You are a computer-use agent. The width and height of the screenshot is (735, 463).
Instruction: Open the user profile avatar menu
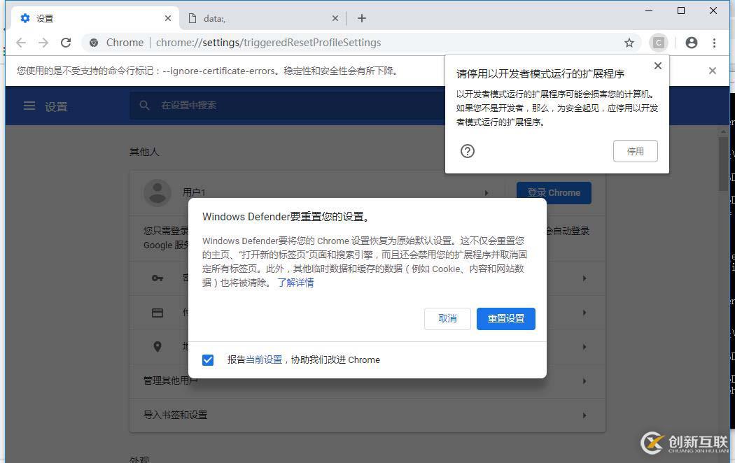(692, 43)
